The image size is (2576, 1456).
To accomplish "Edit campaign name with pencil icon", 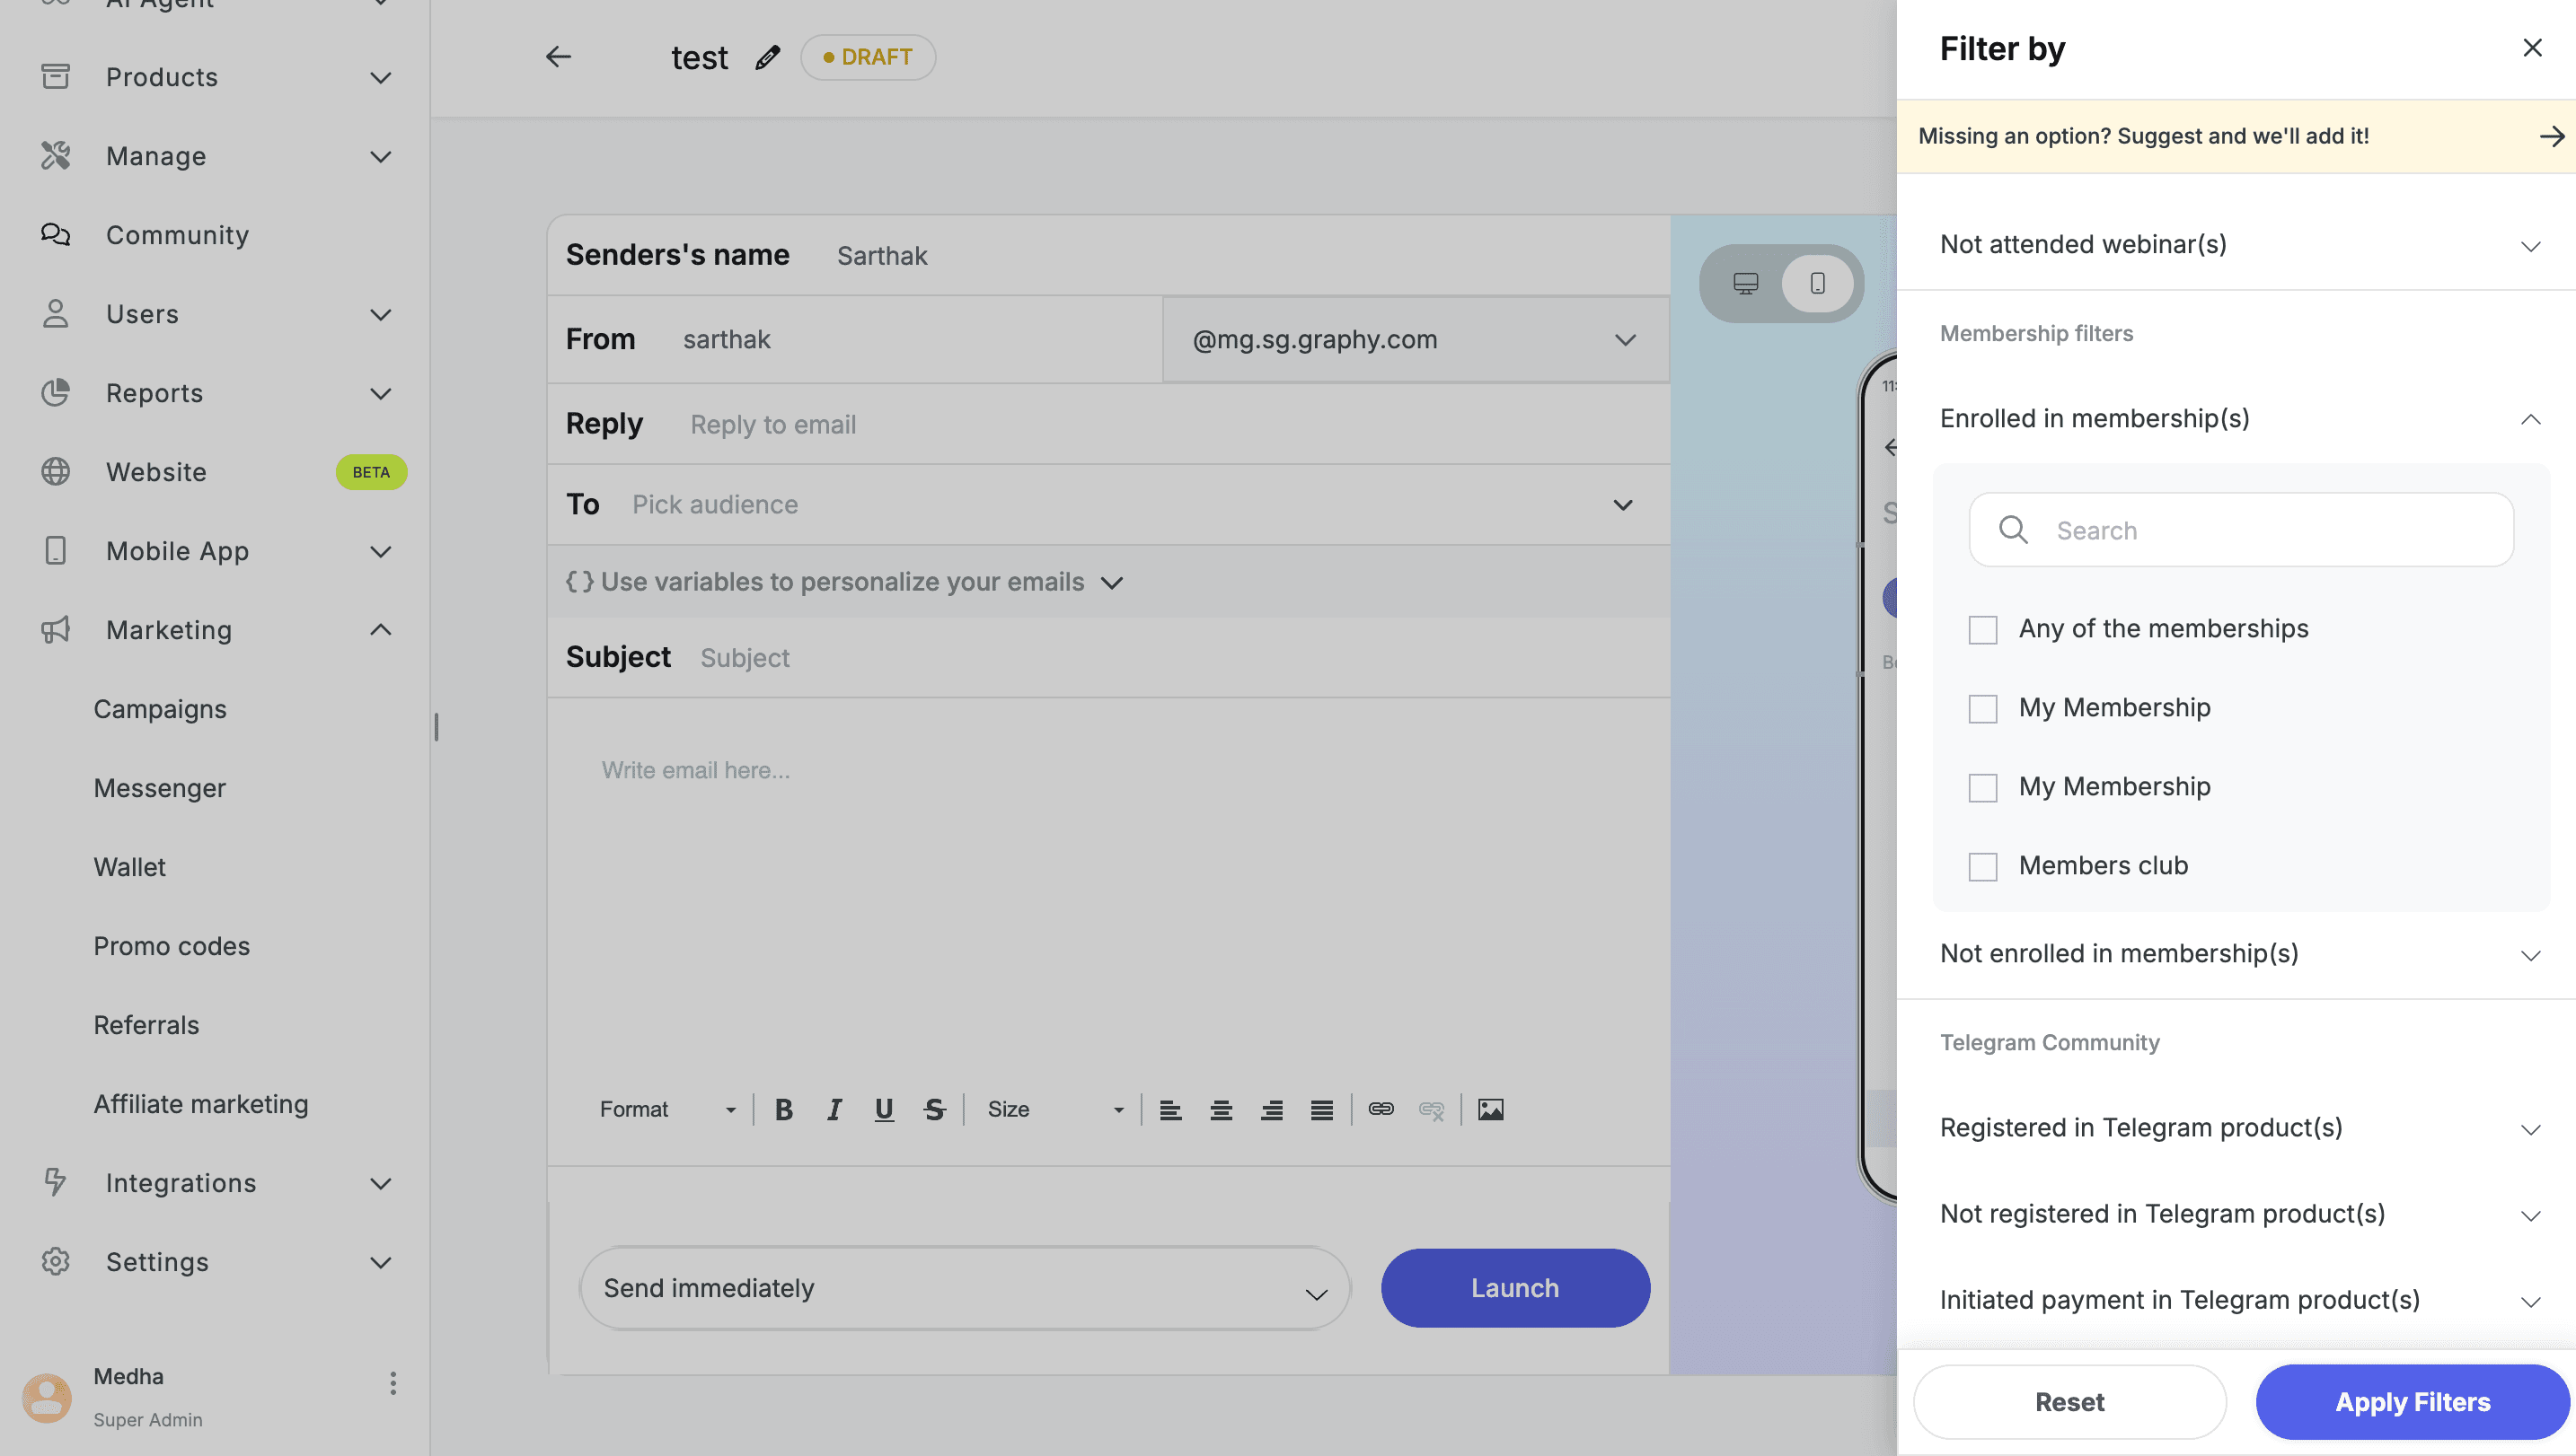I will click(767, 57).
